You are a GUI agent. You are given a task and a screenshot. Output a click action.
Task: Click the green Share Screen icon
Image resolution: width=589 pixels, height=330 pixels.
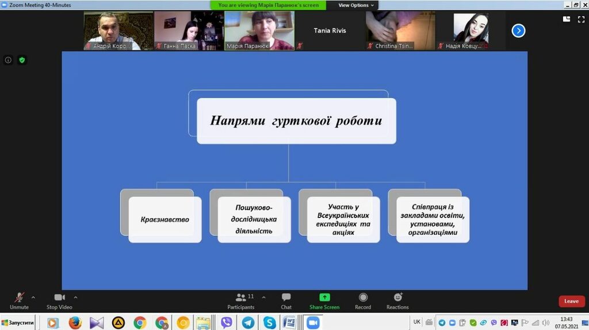coord(324,297)
